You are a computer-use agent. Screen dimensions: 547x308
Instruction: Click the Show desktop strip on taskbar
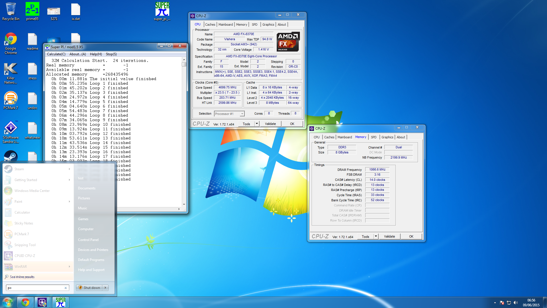point(545,302)
